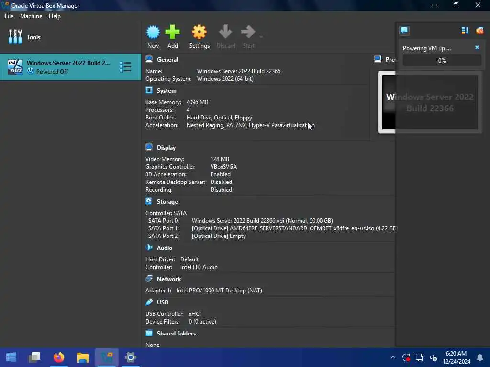Show hidden system tray icons
This screenshot has width=490, height=367.
393,357
